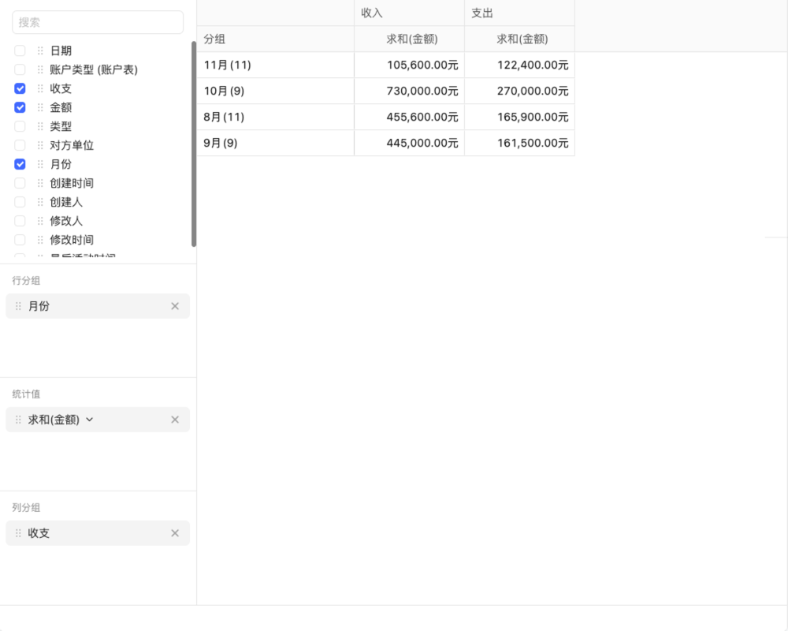Enable the 日期 field checkbox
The image size is (788, 631).
(19, 50)
